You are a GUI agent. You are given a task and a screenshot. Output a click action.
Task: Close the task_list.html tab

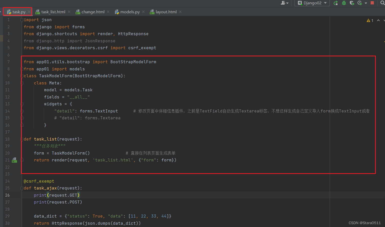click(69, 12)
